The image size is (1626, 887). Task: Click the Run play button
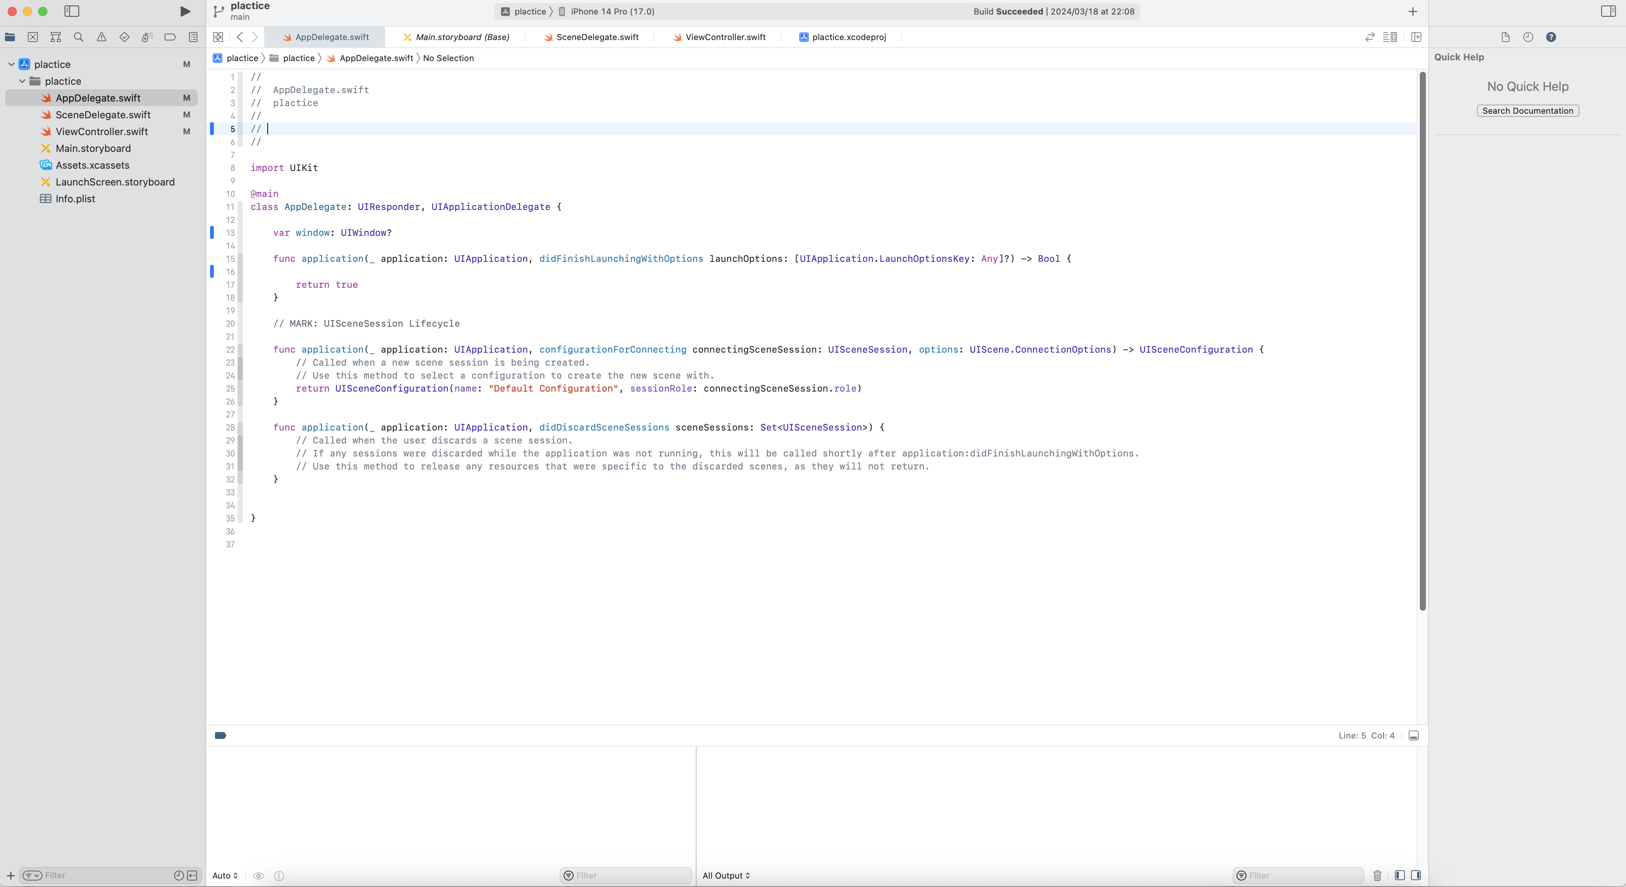tap(185, 11)
